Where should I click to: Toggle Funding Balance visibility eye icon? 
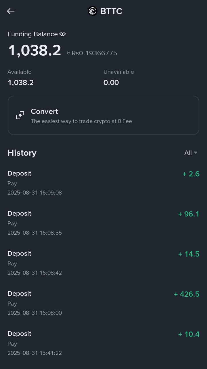63,34
